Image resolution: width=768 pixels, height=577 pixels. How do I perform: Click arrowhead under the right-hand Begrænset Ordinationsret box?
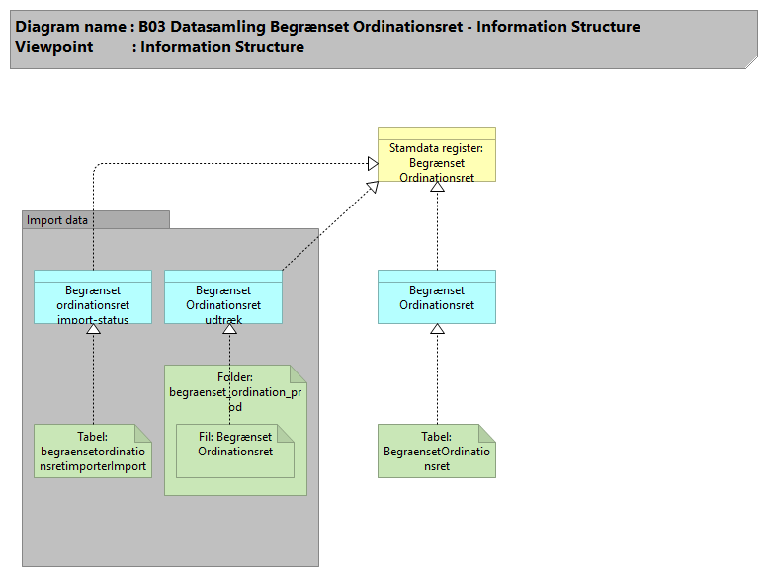pos(437,329)
